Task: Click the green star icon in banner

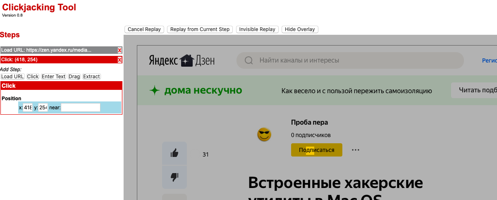Action: [x=154, y=91]
